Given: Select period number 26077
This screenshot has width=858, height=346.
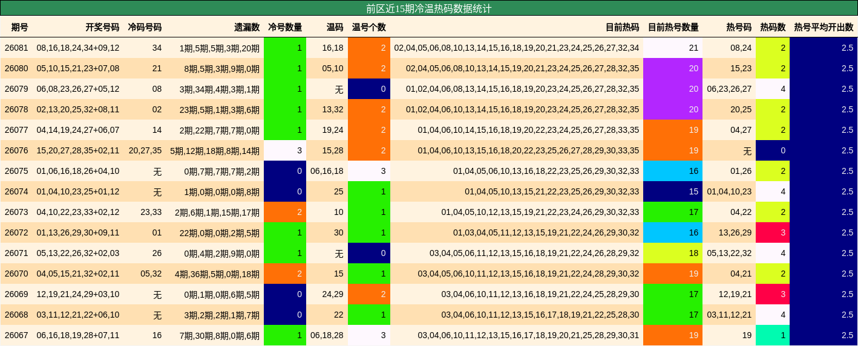Looking at the screenshot, I should click(16, 130).
